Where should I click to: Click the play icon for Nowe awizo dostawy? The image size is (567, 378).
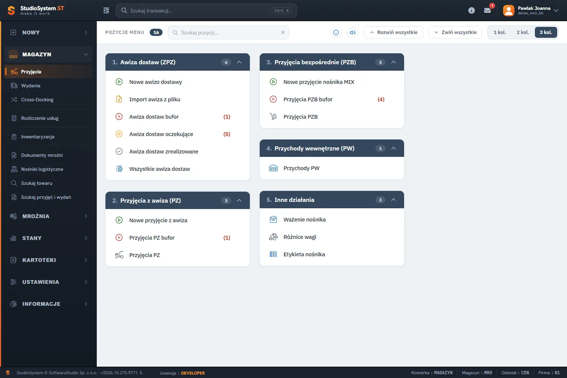119,82
